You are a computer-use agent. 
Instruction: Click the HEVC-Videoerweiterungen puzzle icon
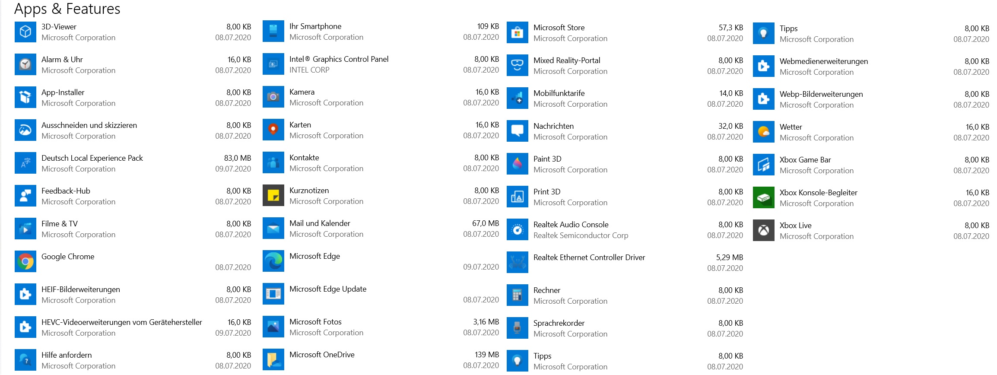tap(25, 327)
